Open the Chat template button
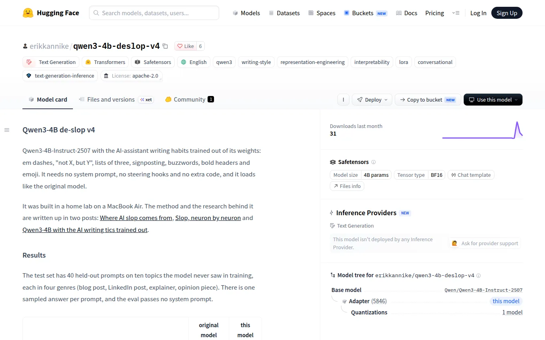 click(471, 175)
